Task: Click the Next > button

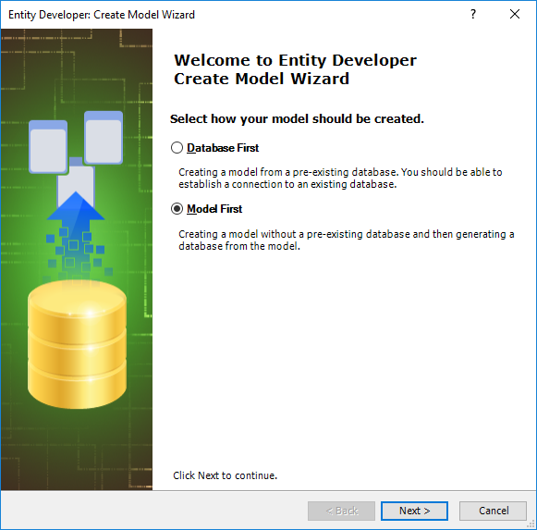Action: pyautogui.click(x=414, y=511)
